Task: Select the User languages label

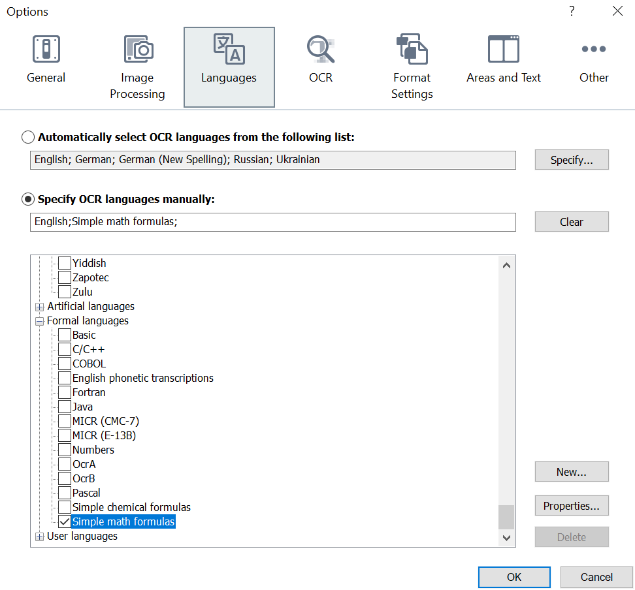Action: [82, 536]
